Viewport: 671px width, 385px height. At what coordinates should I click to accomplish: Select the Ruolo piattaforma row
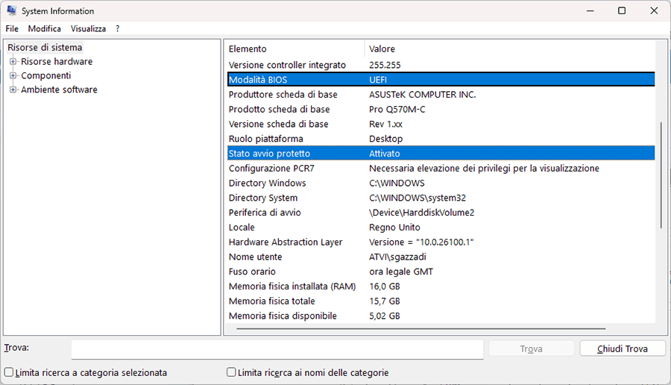[x=441, y=139]
